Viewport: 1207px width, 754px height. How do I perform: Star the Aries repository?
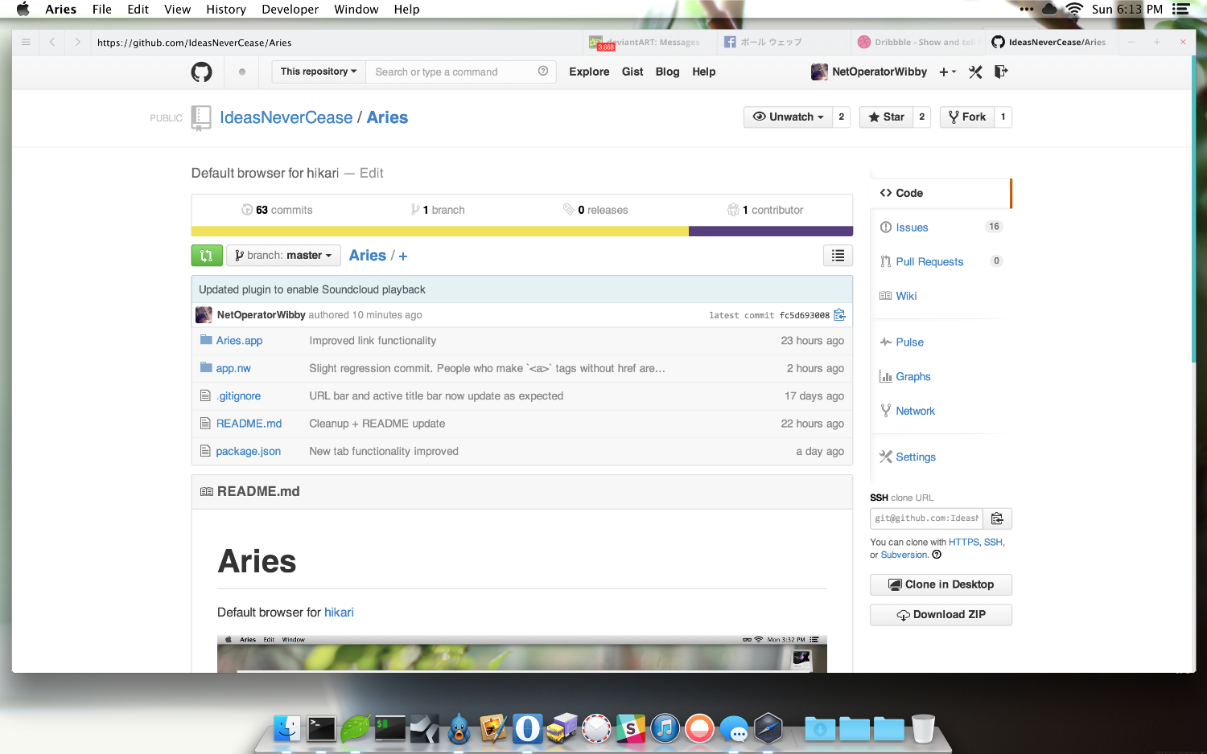(885, 117)
